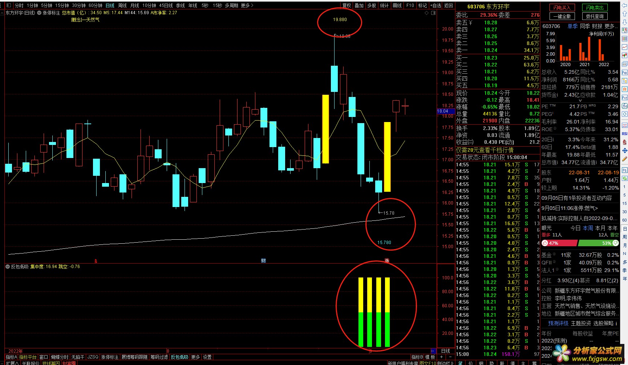628x365 pixels.
Task: Click the minus zoom button at bottom right
Action: (451, 357)
